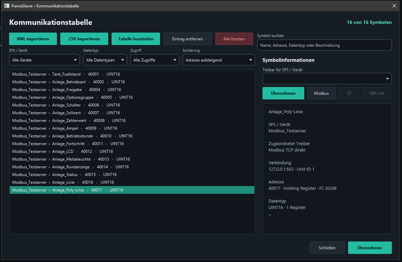
Task: Click the bottom-right Übernehmen button
Action: pyautogui.click(x=370, y=248)
